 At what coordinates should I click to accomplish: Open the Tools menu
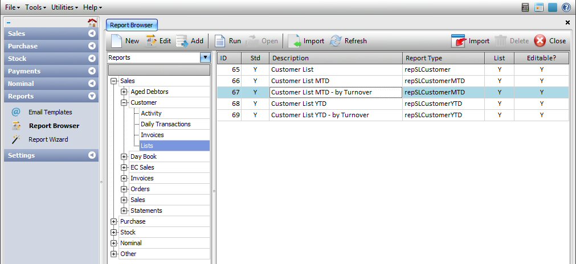34,7
